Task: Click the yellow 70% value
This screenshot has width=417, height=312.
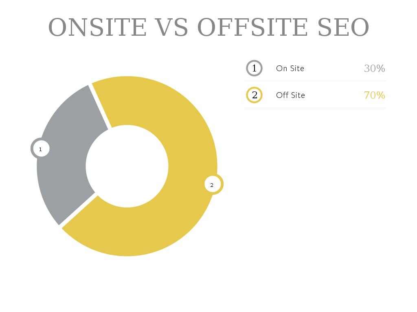Action: click(374, 95)
